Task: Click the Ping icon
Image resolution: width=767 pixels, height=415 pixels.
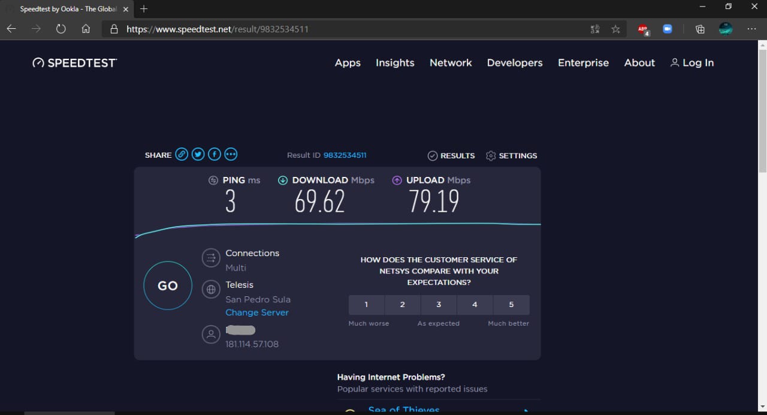Action: 213,180
